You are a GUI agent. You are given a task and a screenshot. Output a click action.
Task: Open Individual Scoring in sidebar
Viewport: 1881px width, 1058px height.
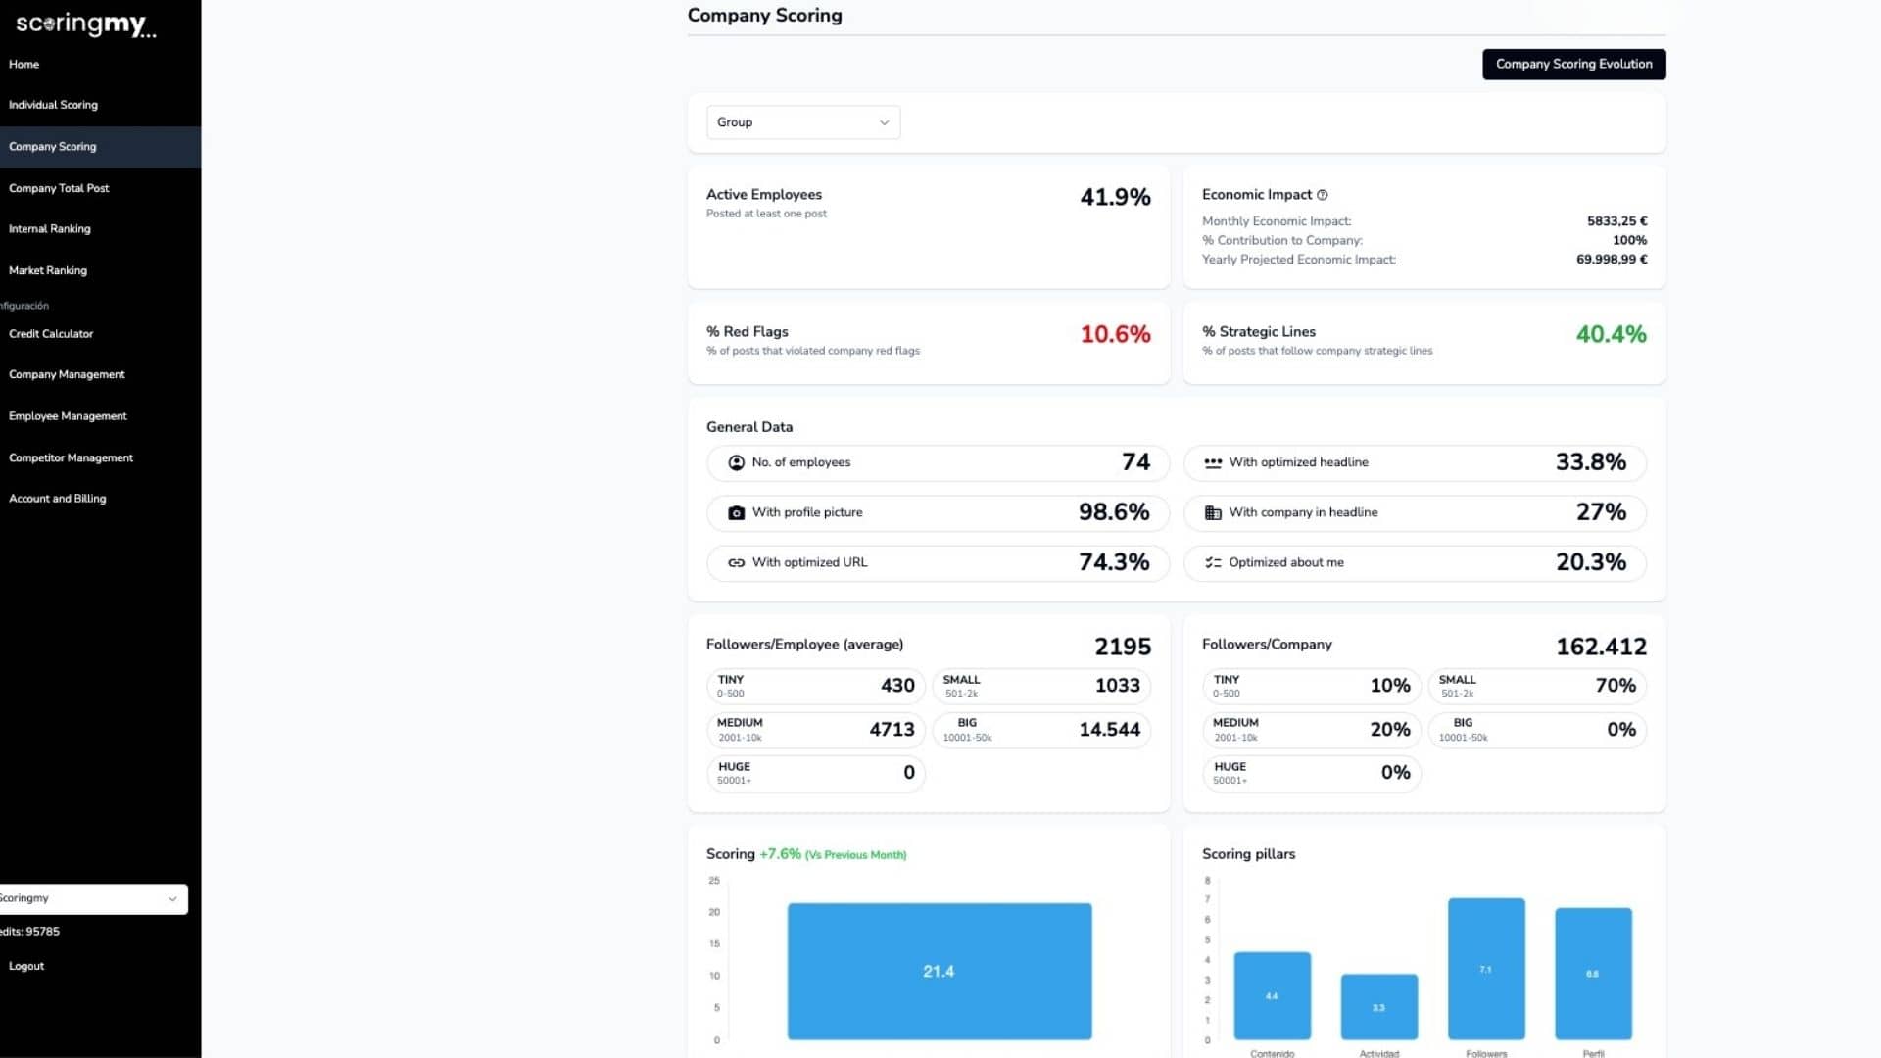point(53,105)
